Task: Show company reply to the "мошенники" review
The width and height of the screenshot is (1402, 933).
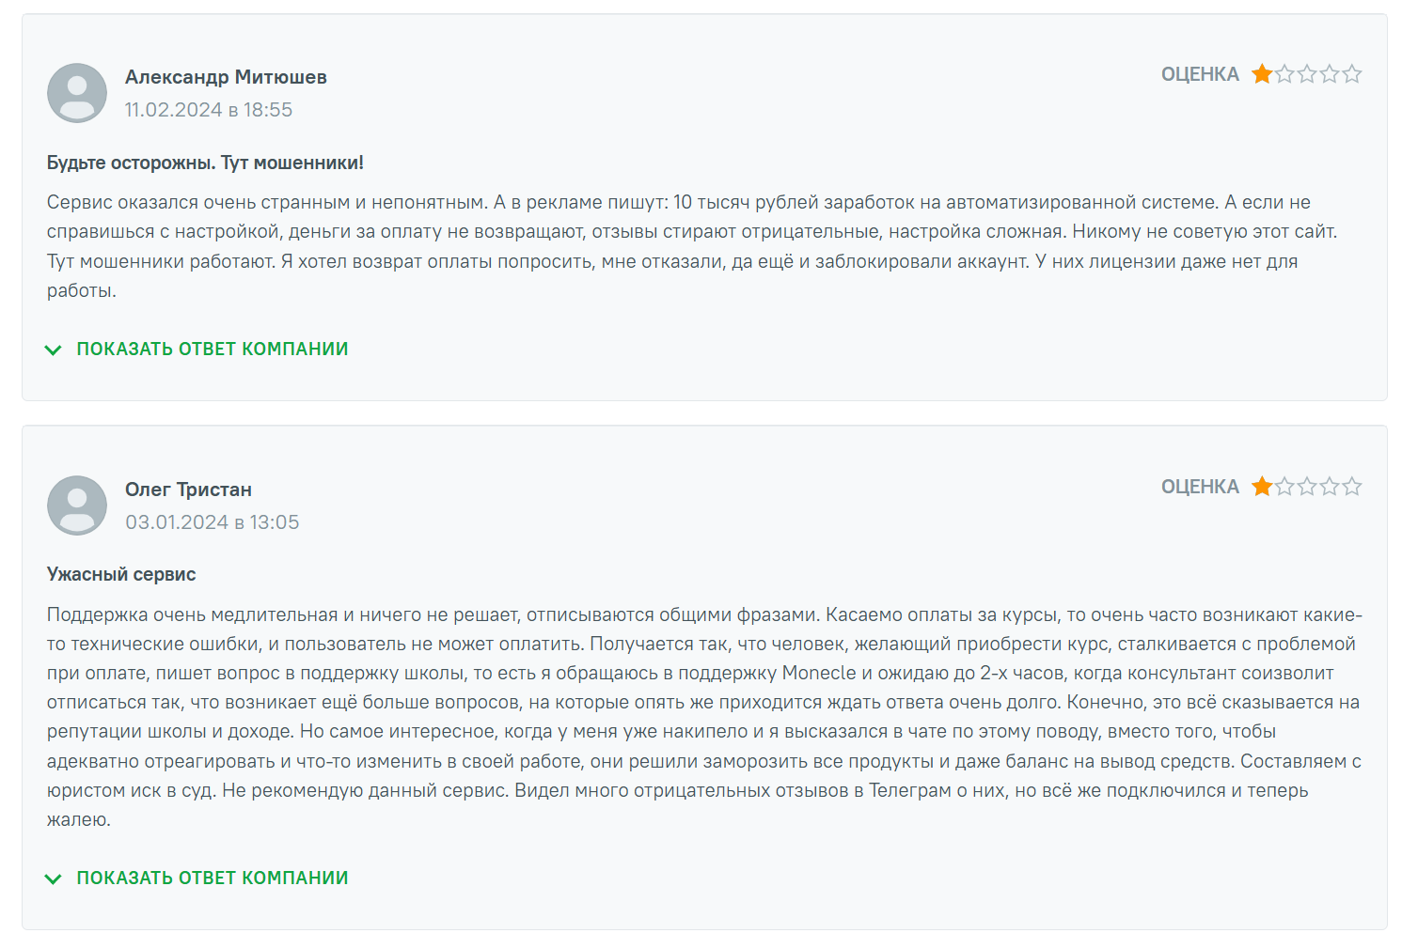Action: pyautogui.click(x=213, y=349)
